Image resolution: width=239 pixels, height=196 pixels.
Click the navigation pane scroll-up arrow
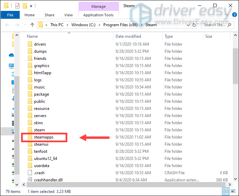(17, 35)
